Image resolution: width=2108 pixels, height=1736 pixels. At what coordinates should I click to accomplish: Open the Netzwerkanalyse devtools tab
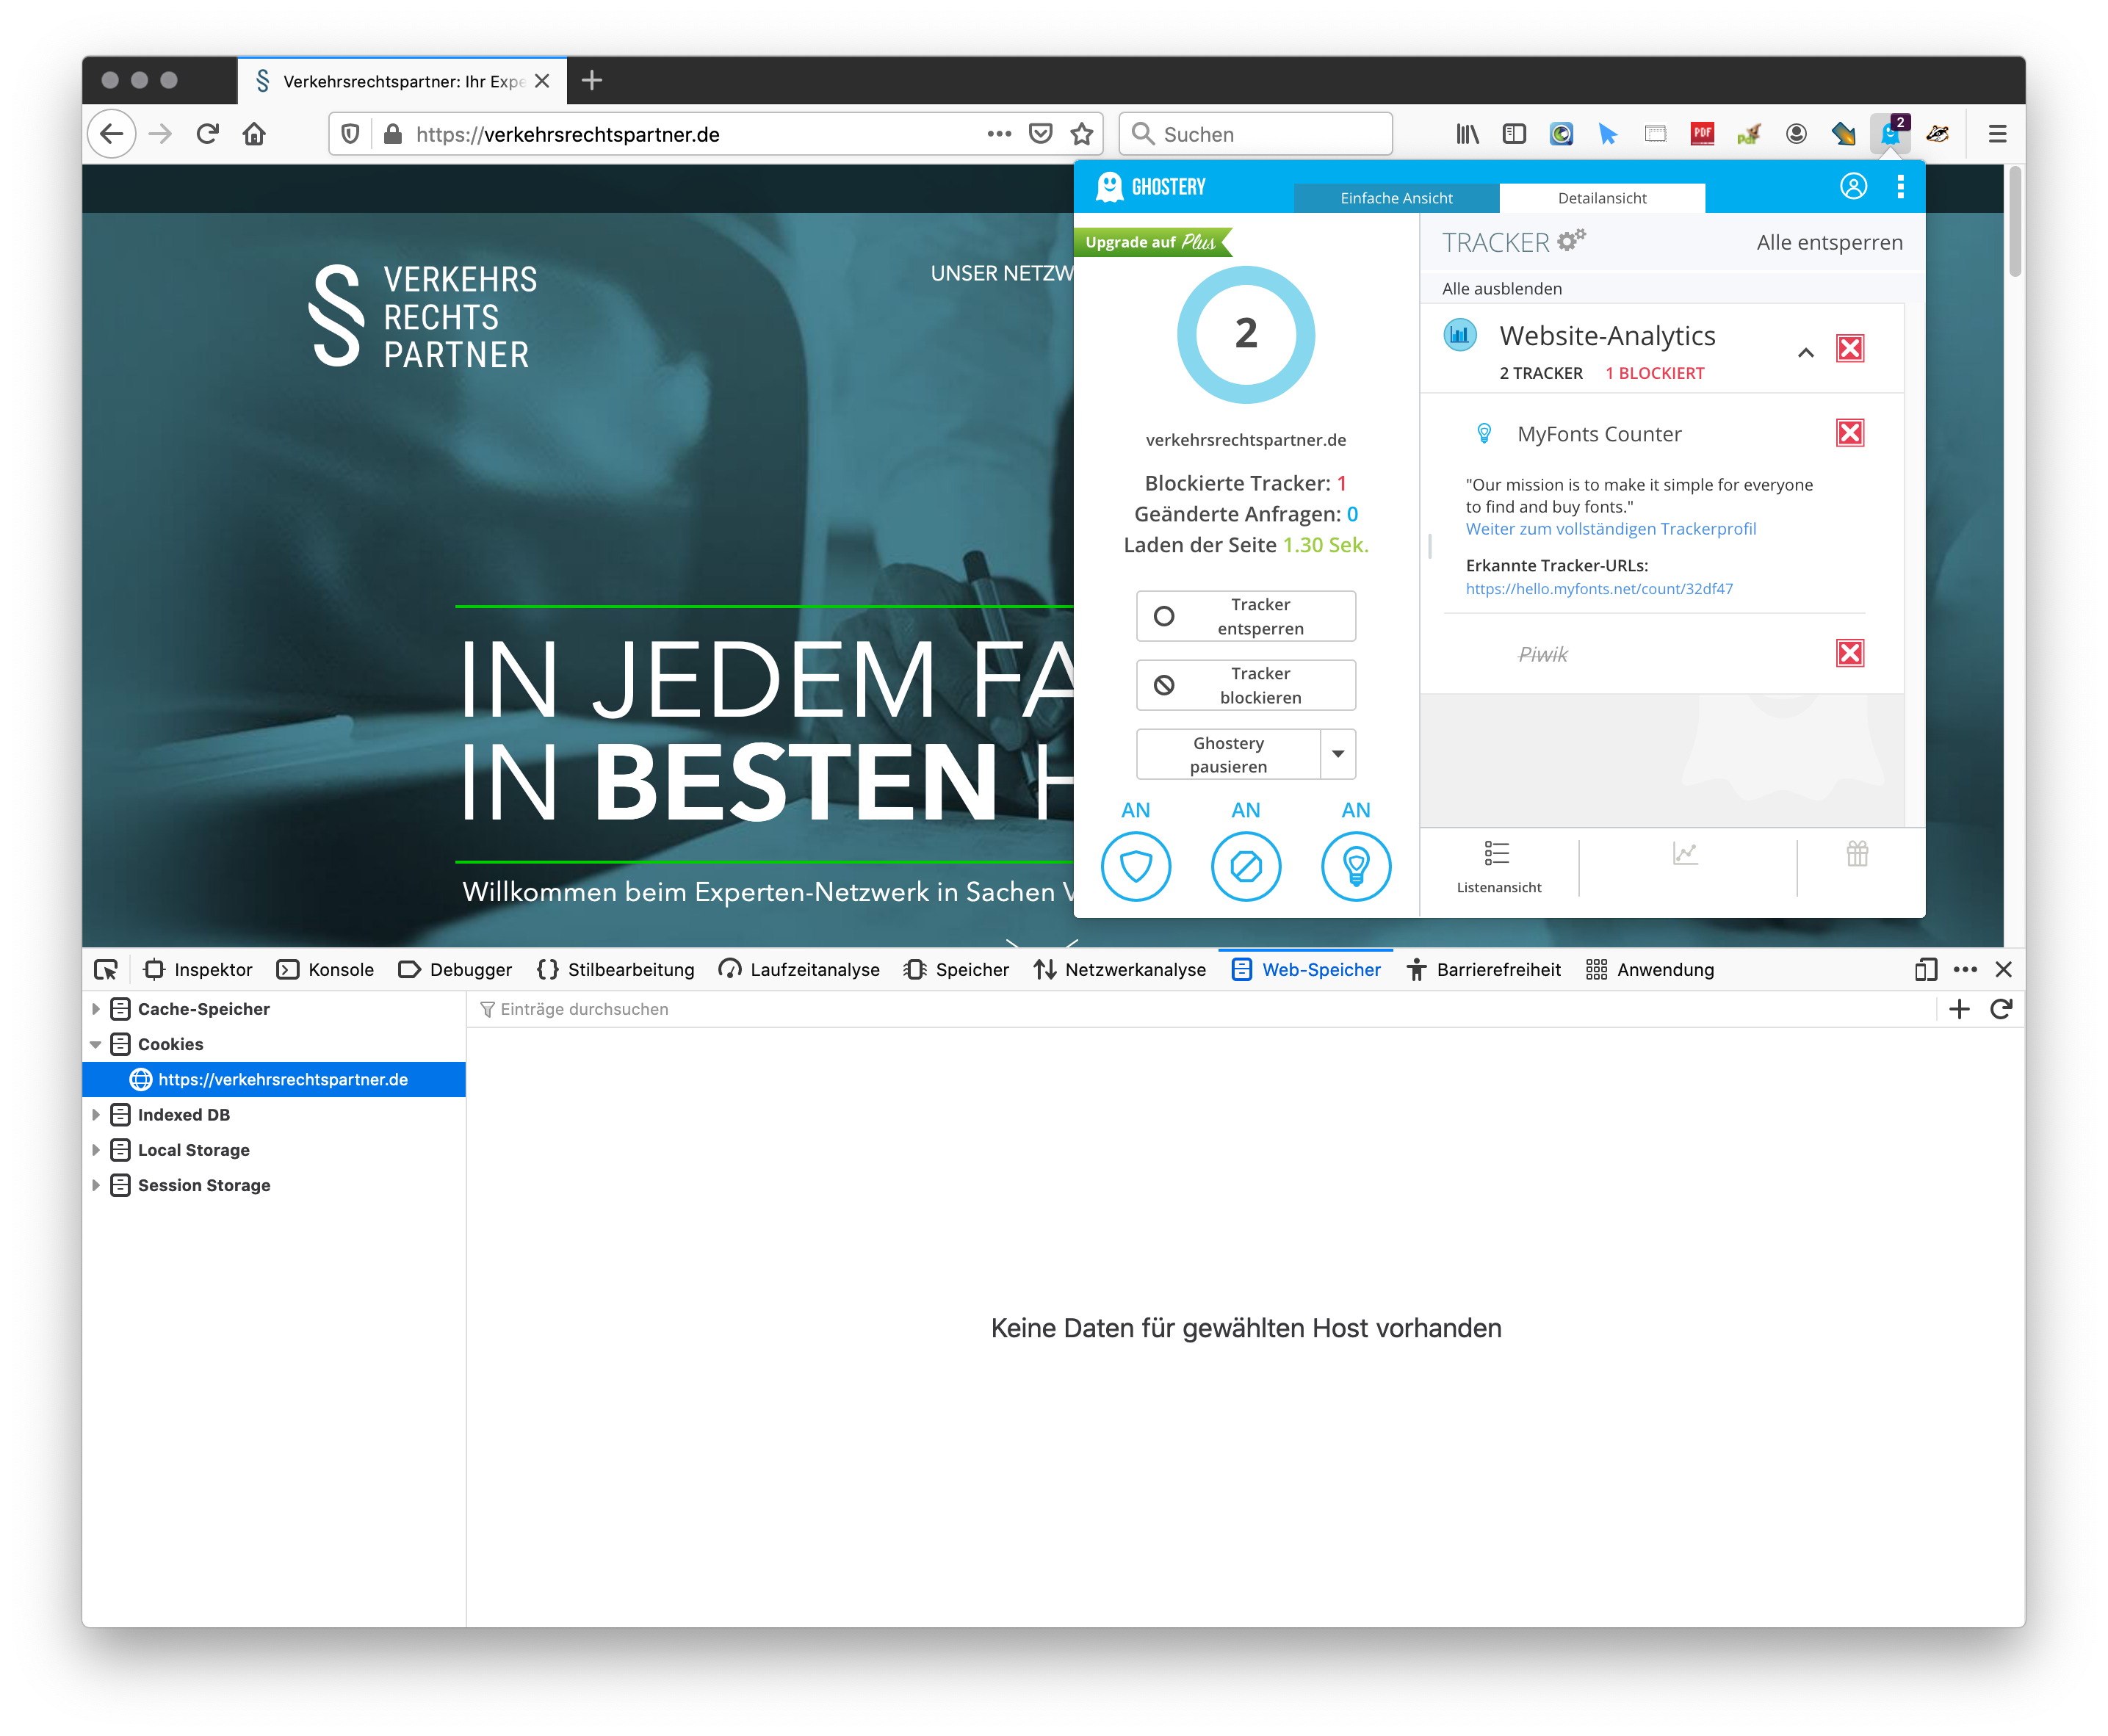pyautogui.click(x=1120, y=969)
